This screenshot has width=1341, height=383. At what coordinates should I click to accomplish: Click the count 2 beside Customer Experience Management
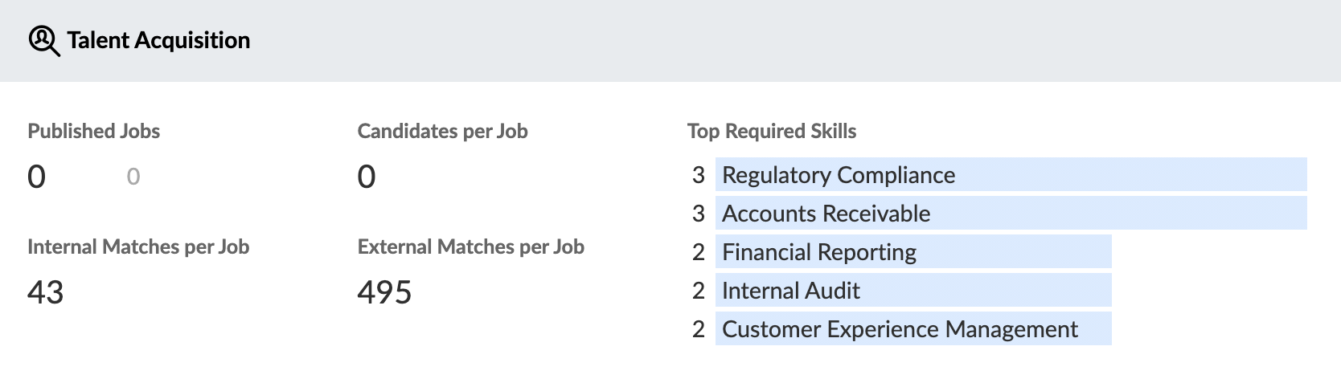pos(699,328)
